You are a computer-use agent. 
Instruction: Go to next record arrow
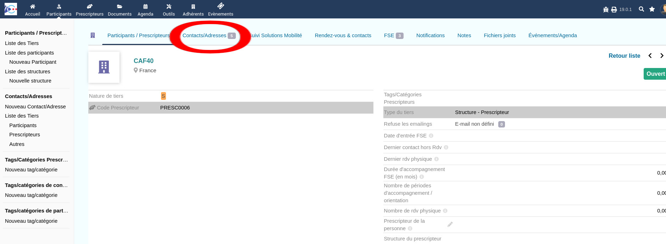tap(661, 56)
